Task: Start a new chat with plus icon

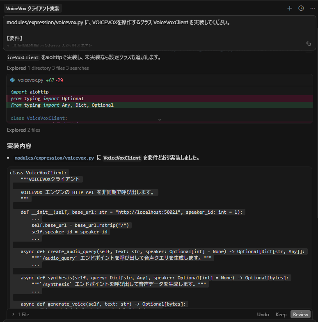Action: (290, 8)
